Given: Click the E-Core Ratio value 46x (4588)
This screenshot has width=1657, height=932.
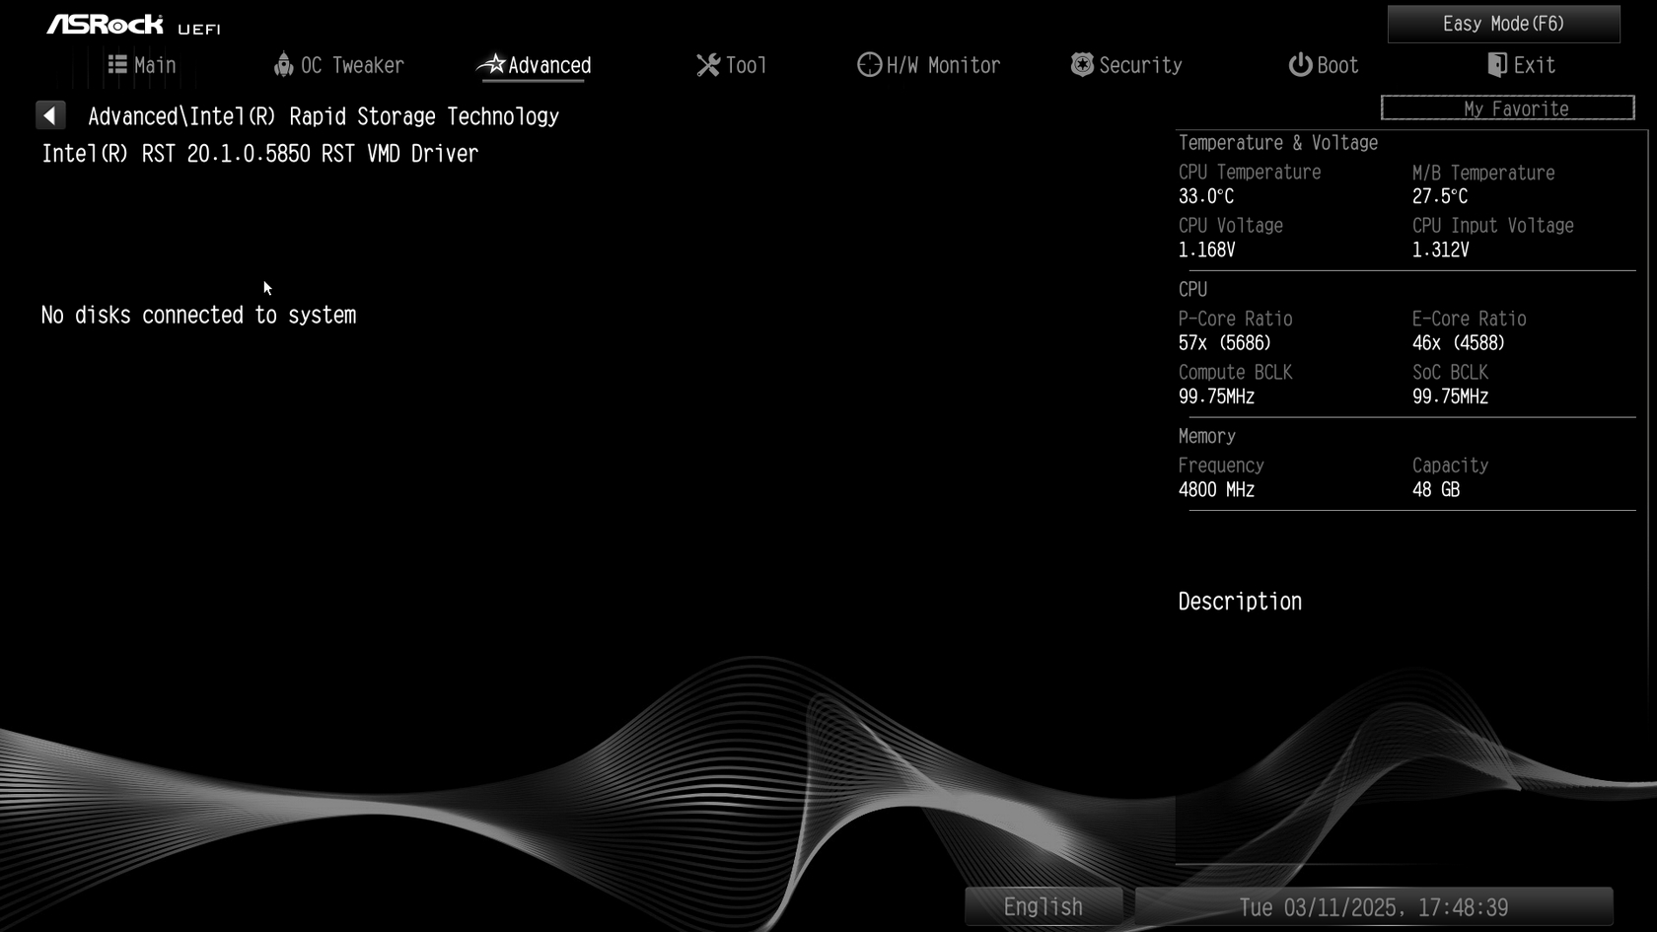Looking at the screenshot, I should coord(1459,343).
